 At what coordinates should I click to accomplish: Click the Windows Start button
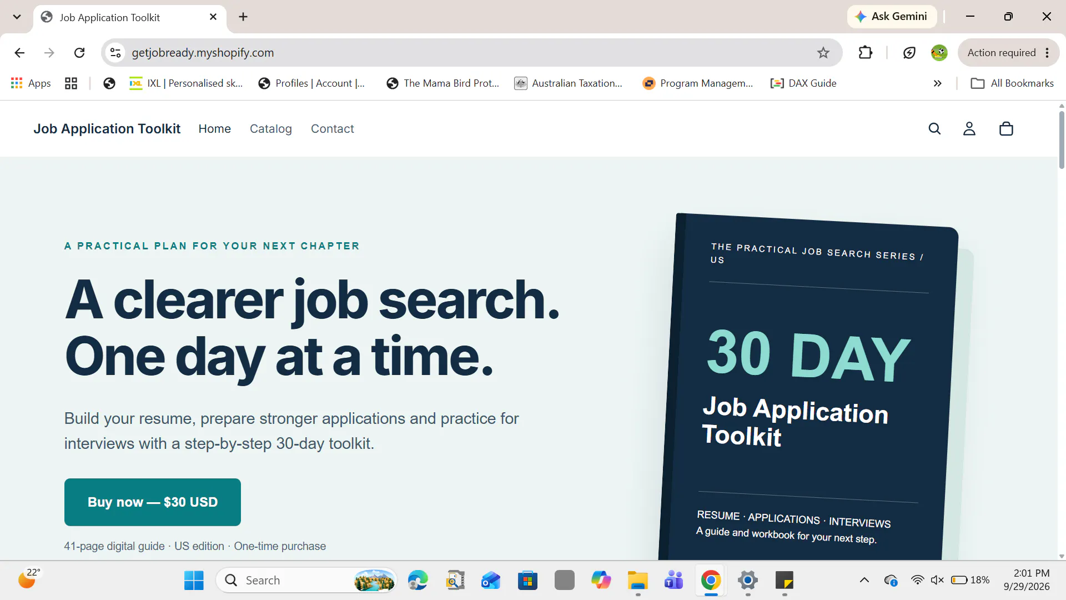(194, 581)
